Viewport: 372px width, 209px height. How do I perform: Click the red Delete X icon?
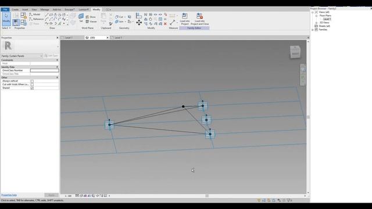coord(165,24)
